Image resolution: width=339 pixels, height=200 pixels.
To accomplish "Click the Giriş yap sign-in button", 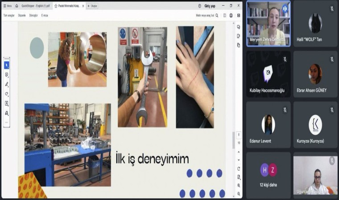I will (x=209, y=6).
